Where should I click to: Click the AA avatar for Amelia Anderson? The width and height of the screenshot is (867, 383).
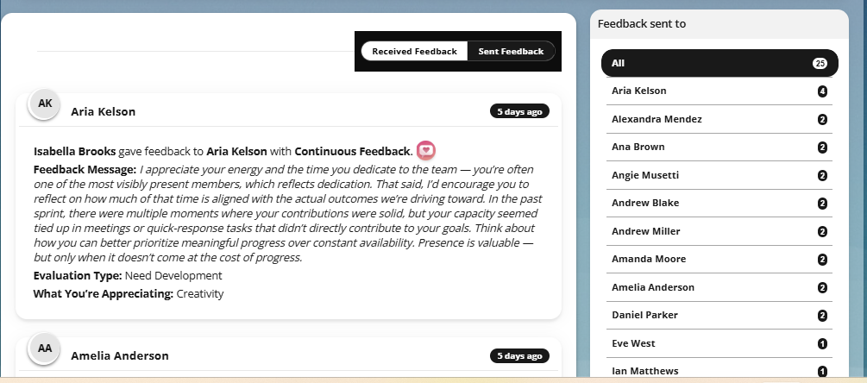[45, 348]
